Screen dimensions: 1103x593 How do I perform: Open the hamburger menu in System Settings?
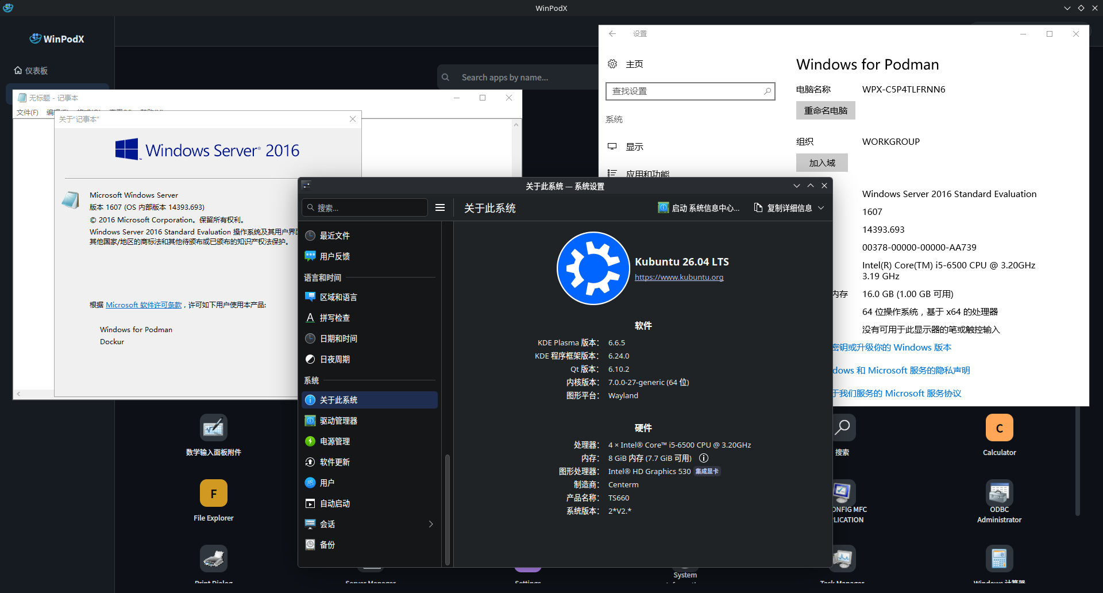pos(440,207)
